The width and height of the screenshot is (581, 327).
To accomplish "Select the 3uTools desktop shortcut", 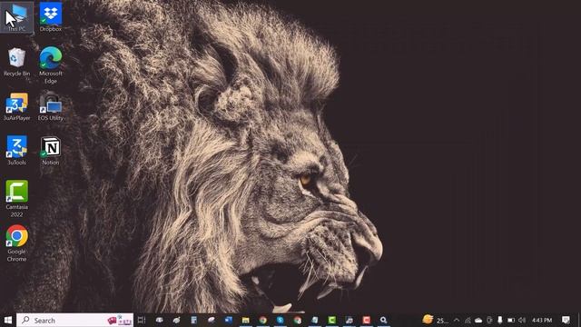I will click(16, 151).
